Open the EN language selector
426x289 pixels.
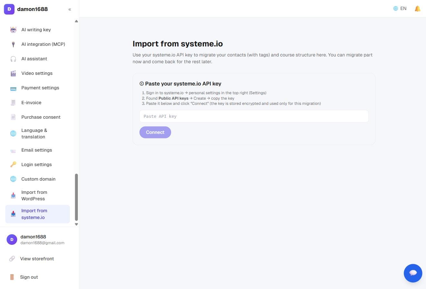(400, 9)
